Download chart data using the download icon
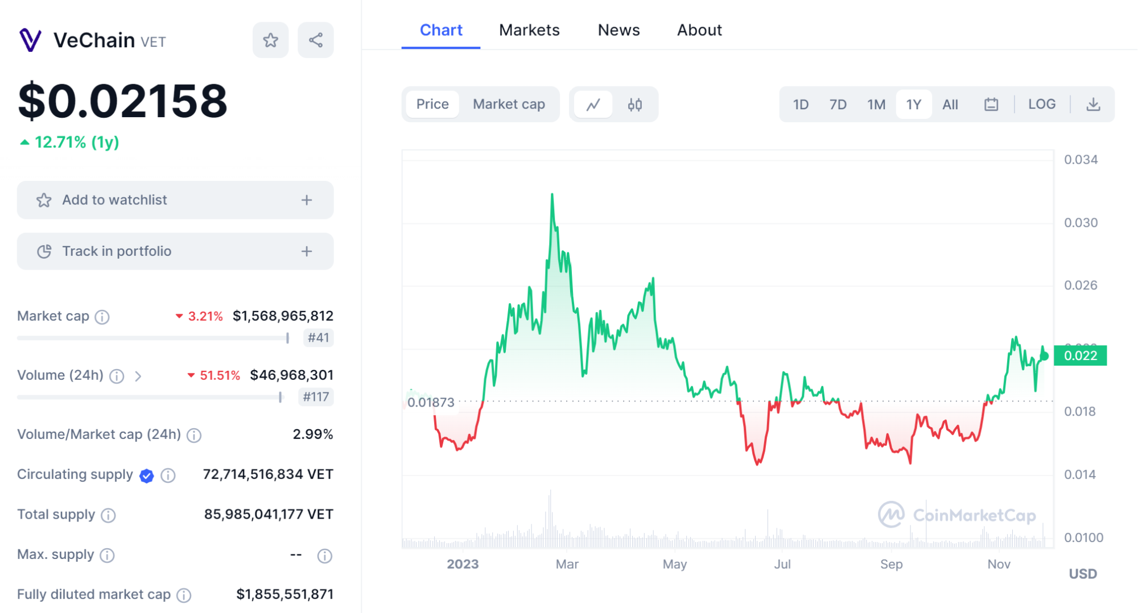Screen dimensions: 1138x613 (x=1093, y=105)
